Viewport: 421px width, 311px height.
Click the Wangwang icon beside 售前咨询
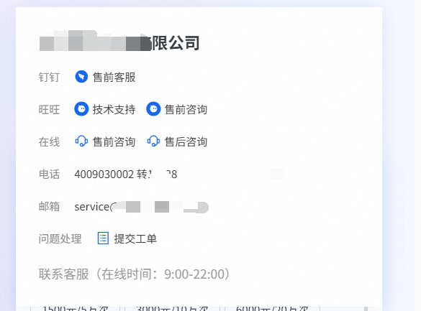[153, 109]
